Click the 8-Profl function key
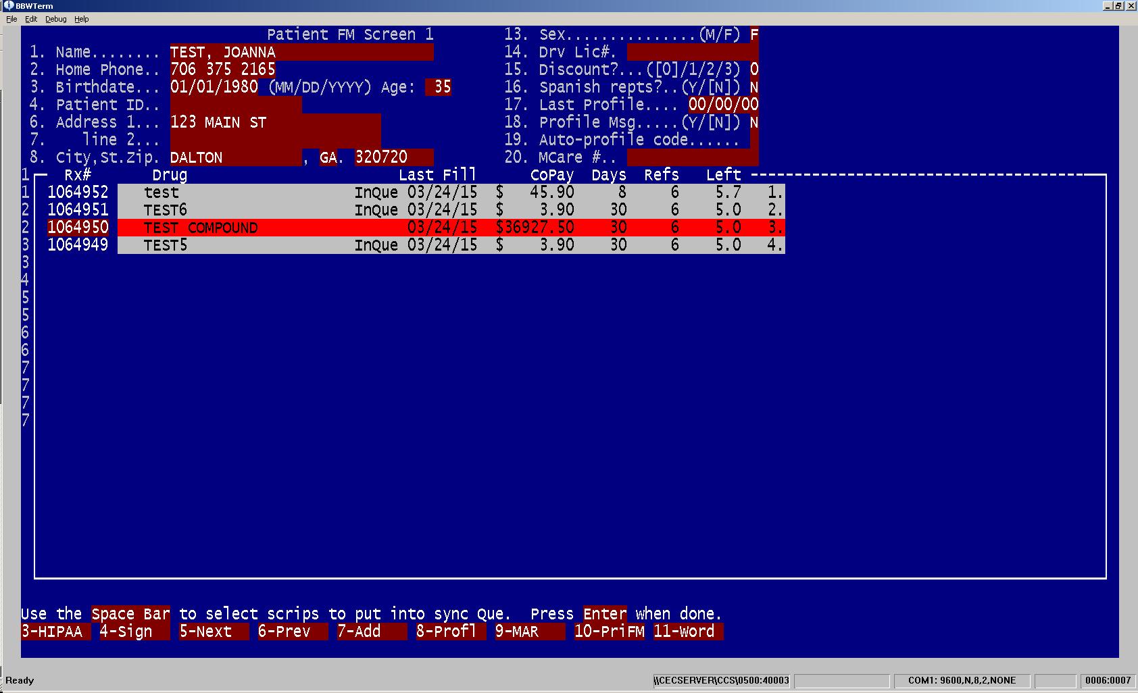The image size is (1138, 693). point(451,632)
